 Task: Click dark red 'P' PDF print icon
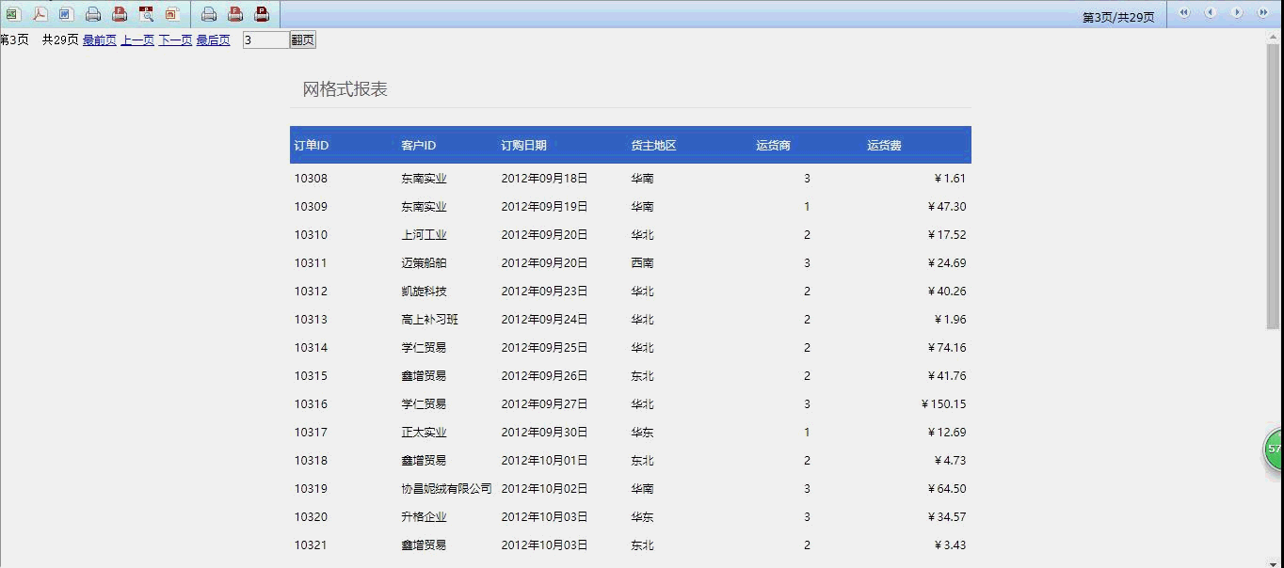262,14
